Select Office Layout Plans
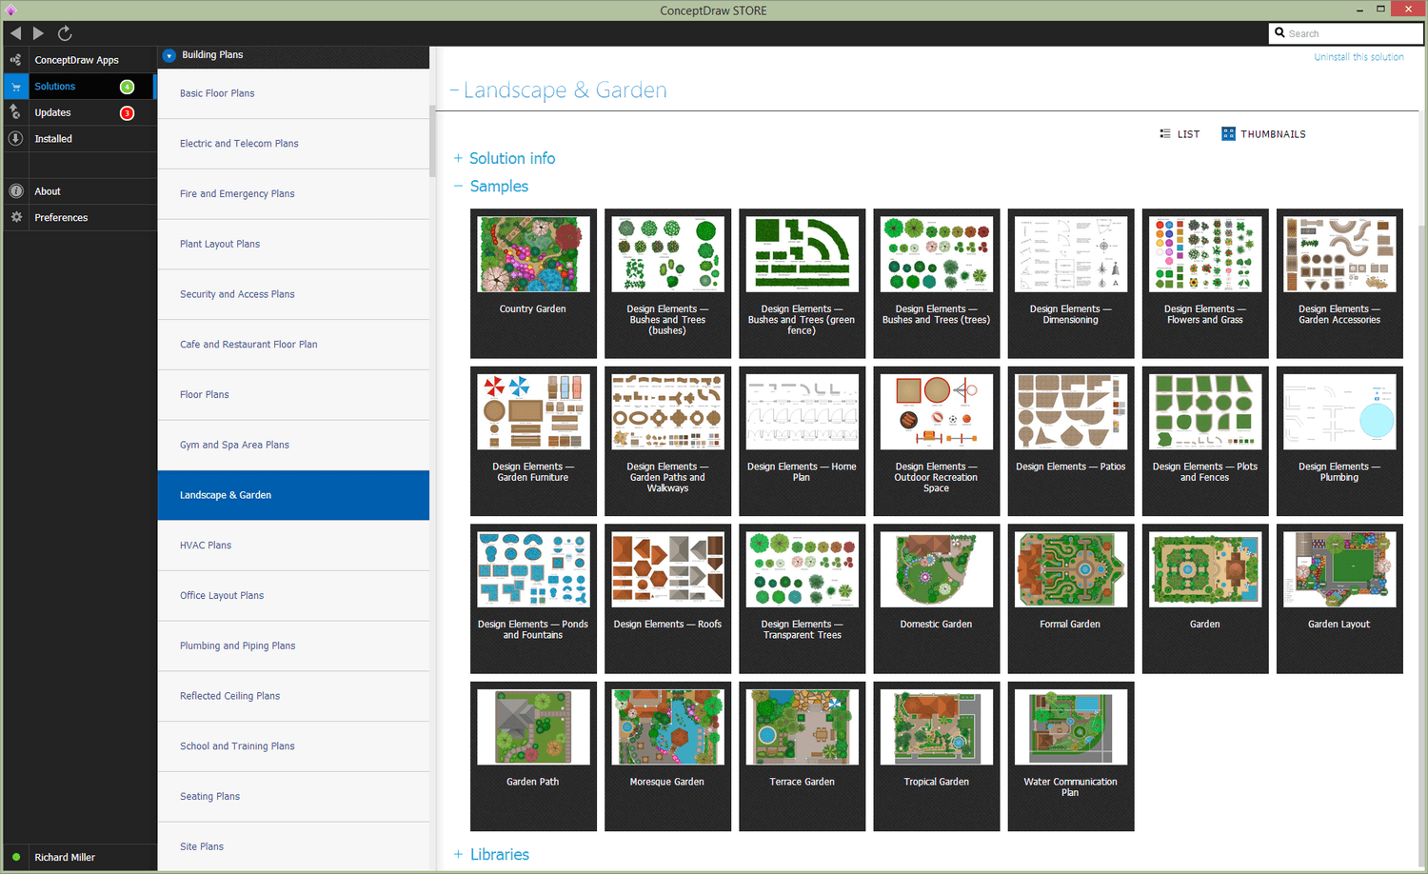The width and height of the screenshot is (1428, 874). 293,596
